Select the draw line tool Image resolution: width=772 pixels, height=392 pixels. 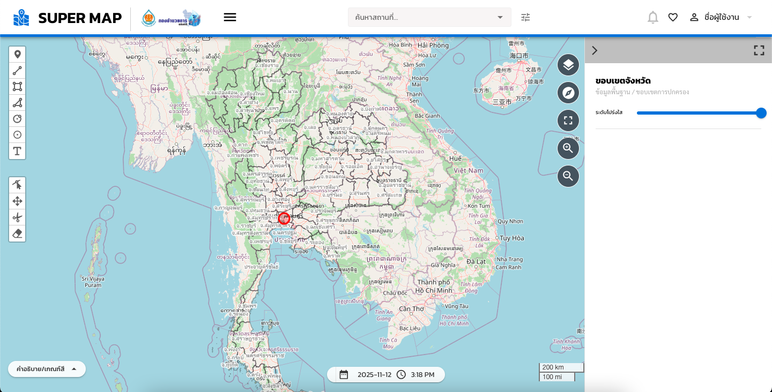coord(17,71)
